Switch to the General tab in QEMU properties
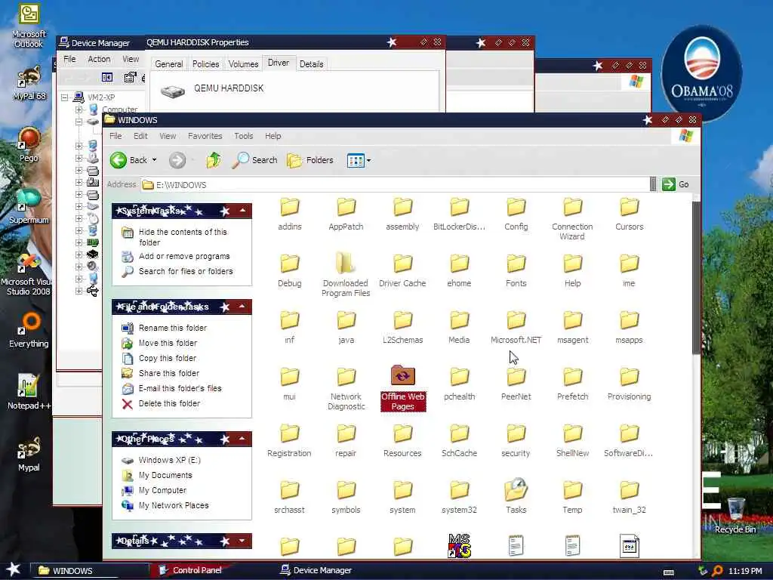 tap(168, 64)
